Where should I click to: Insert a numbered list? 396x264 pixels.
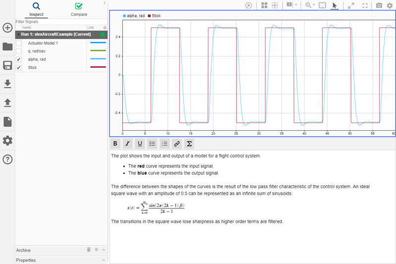click(x=164, y=144)
